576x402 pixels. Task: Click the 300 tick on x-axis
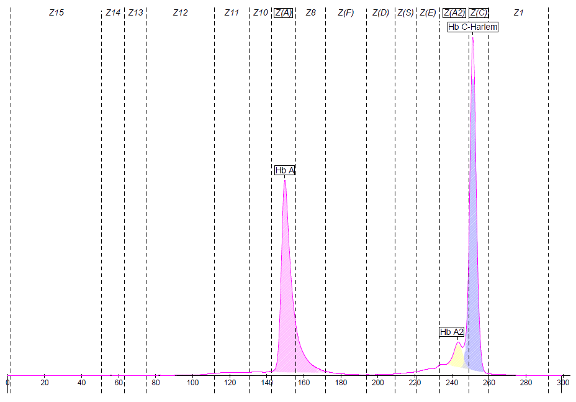(562, 382)
